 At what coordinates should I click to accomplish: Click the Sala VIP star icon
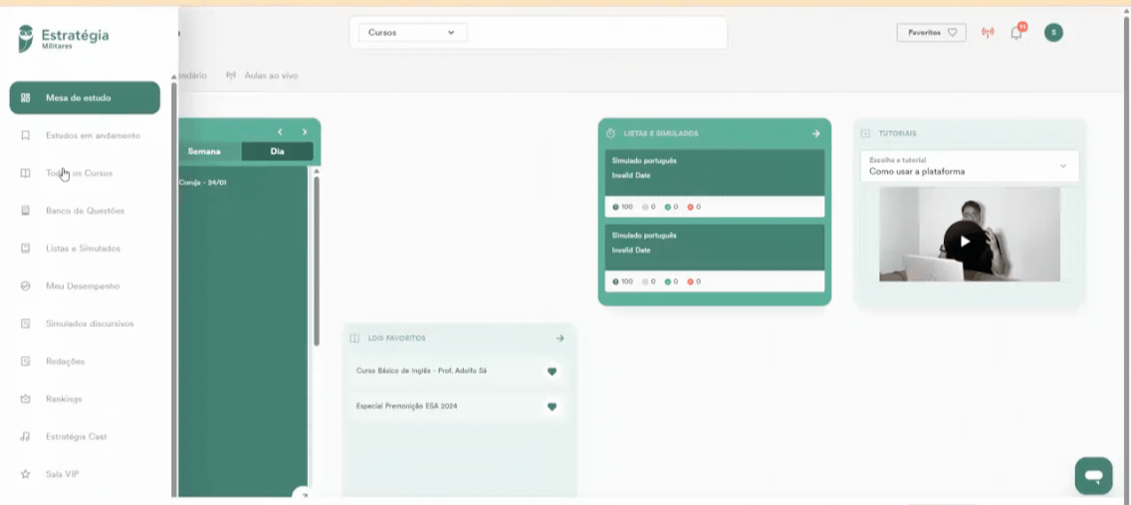(25, 474)
